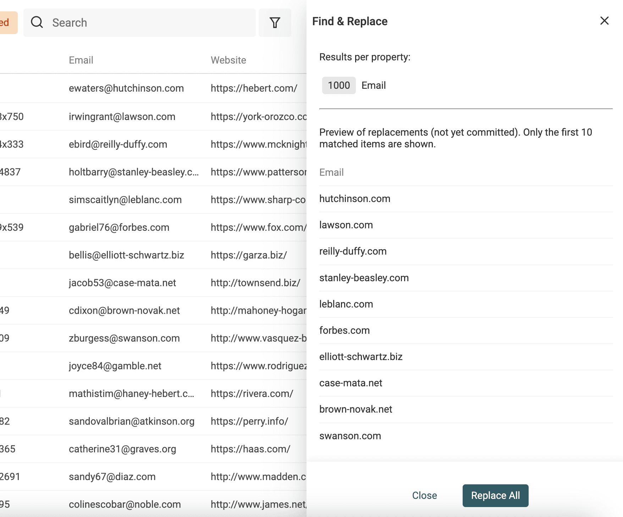Open the https://rivera.com/ website link
Image resolution: width=623 pixels, height=517 pixels.
click(x=252, y=393)
